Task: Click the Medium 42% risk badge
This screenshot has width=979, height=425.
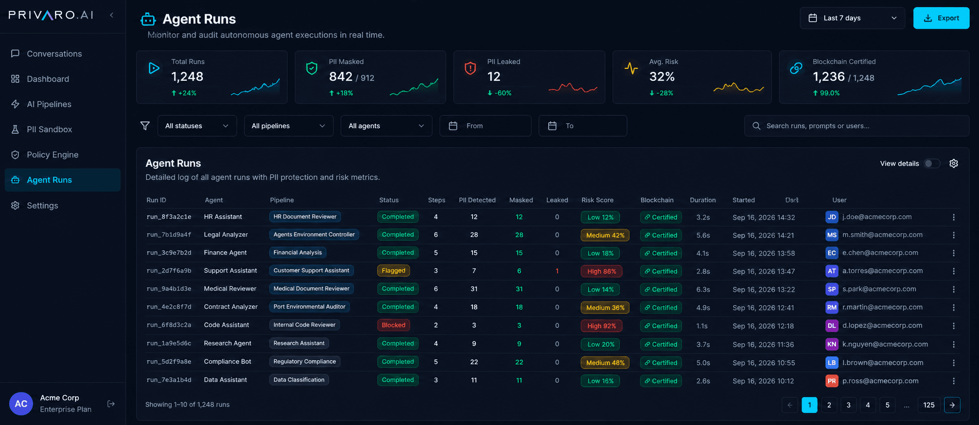Action: 605,235
